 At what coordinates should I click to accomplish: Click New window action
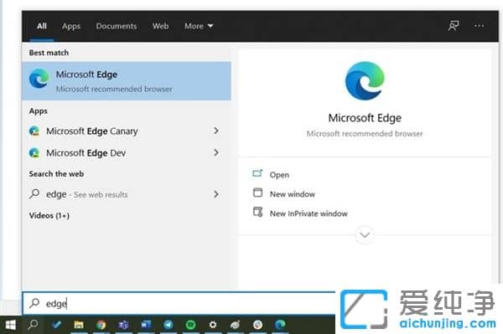click(x=293, y=194)
